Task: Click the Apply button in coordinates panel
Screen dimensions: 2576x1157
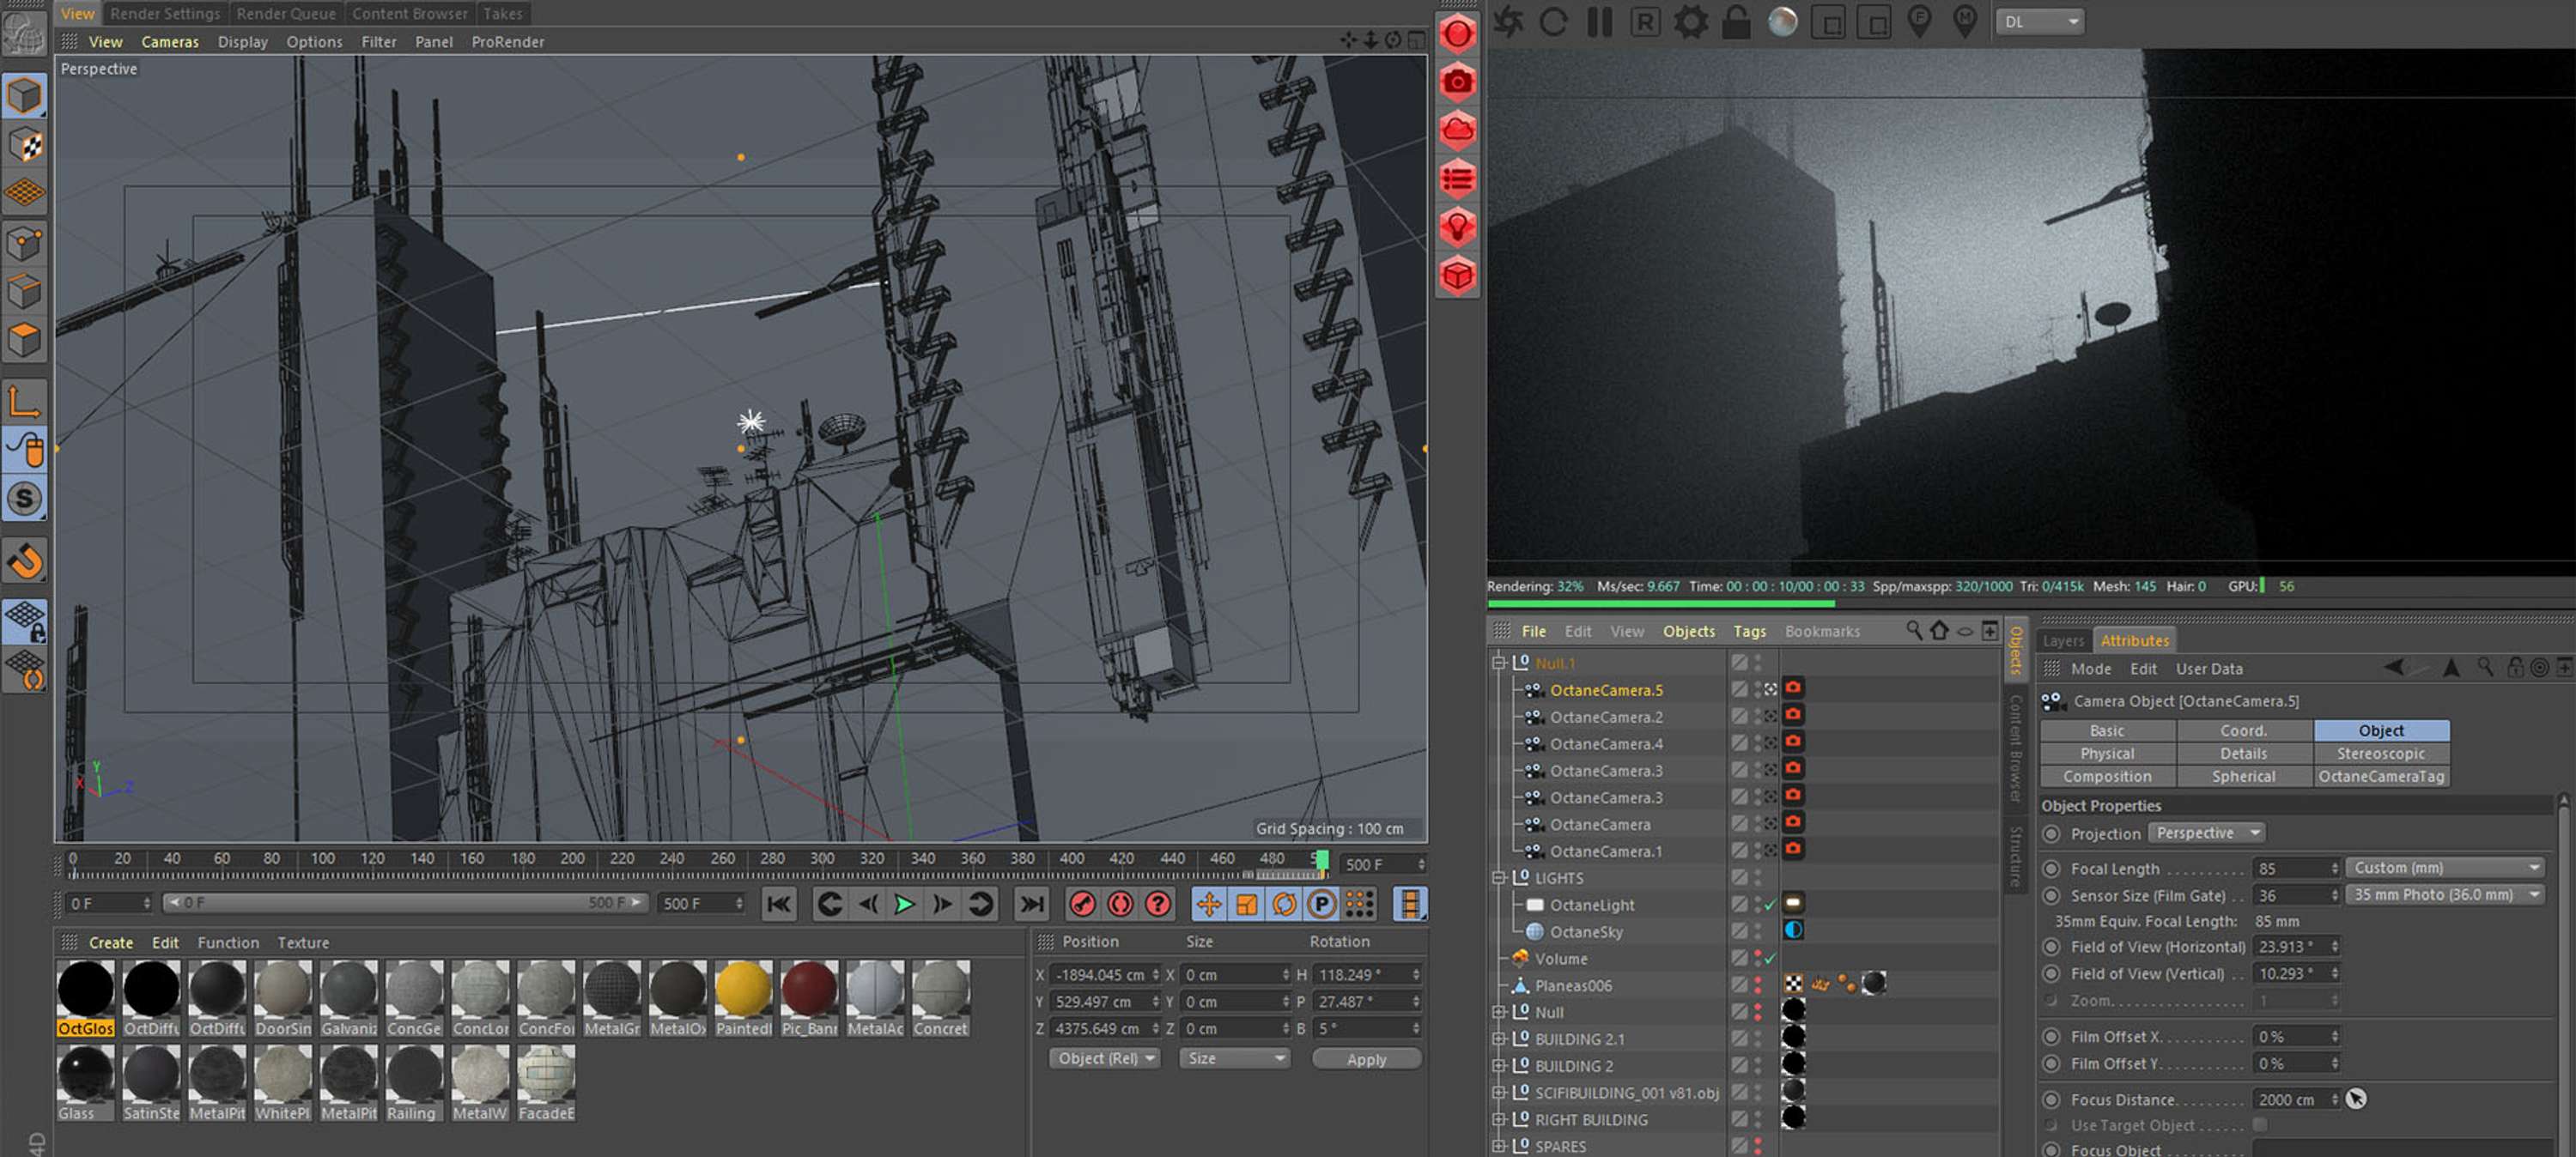Action: [1366, 1059]
